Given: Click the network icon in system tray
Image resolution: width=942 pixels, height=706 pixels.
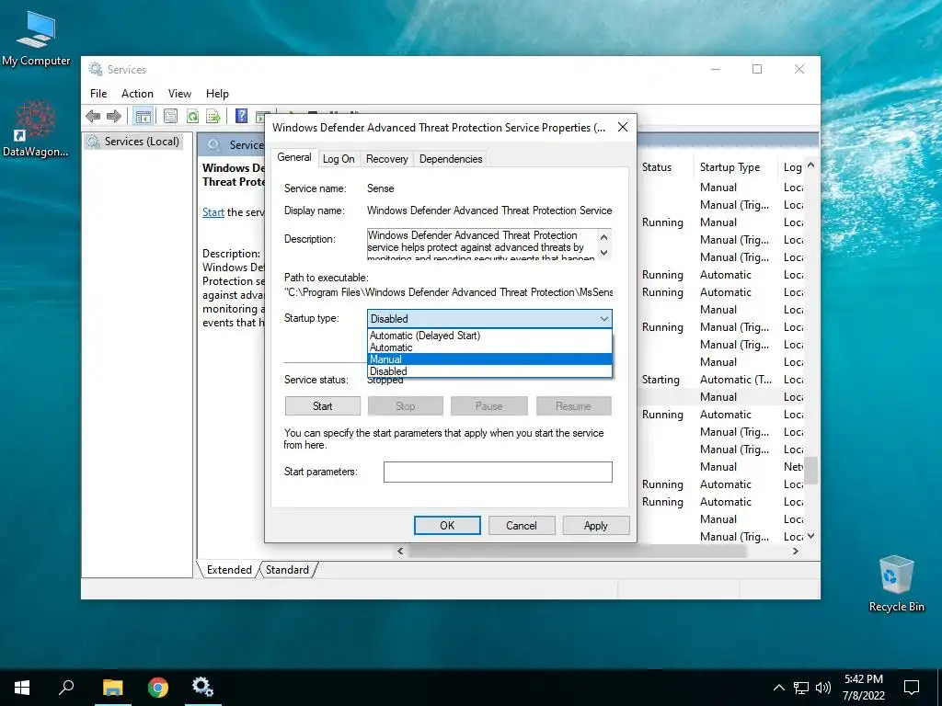Looking at the screenshot, I should (801, 688).
